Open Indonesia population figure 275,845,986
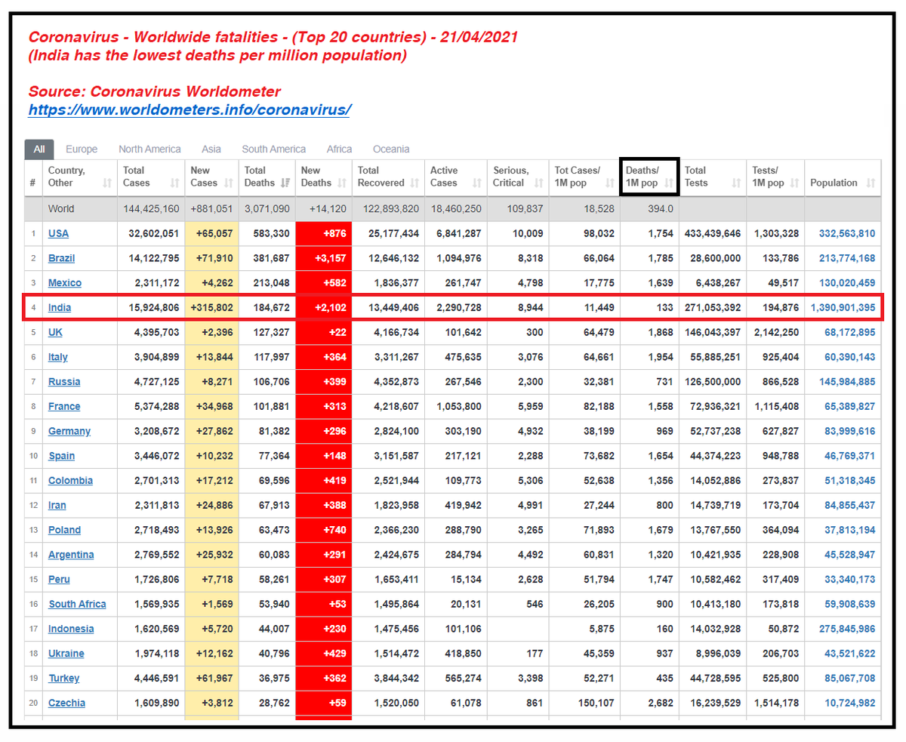The image size is (906, 742). coord(847,629)
